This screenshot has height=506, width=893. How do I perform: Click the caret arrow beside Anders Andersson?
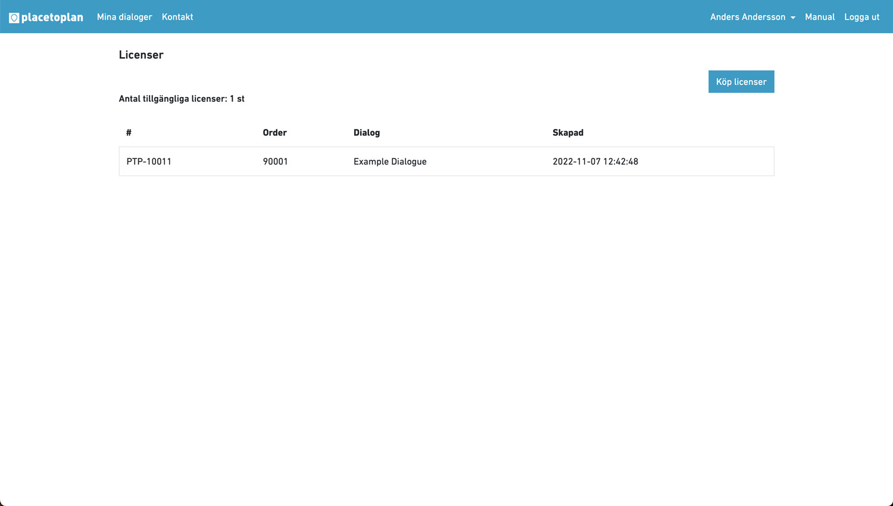pos(793,18)
